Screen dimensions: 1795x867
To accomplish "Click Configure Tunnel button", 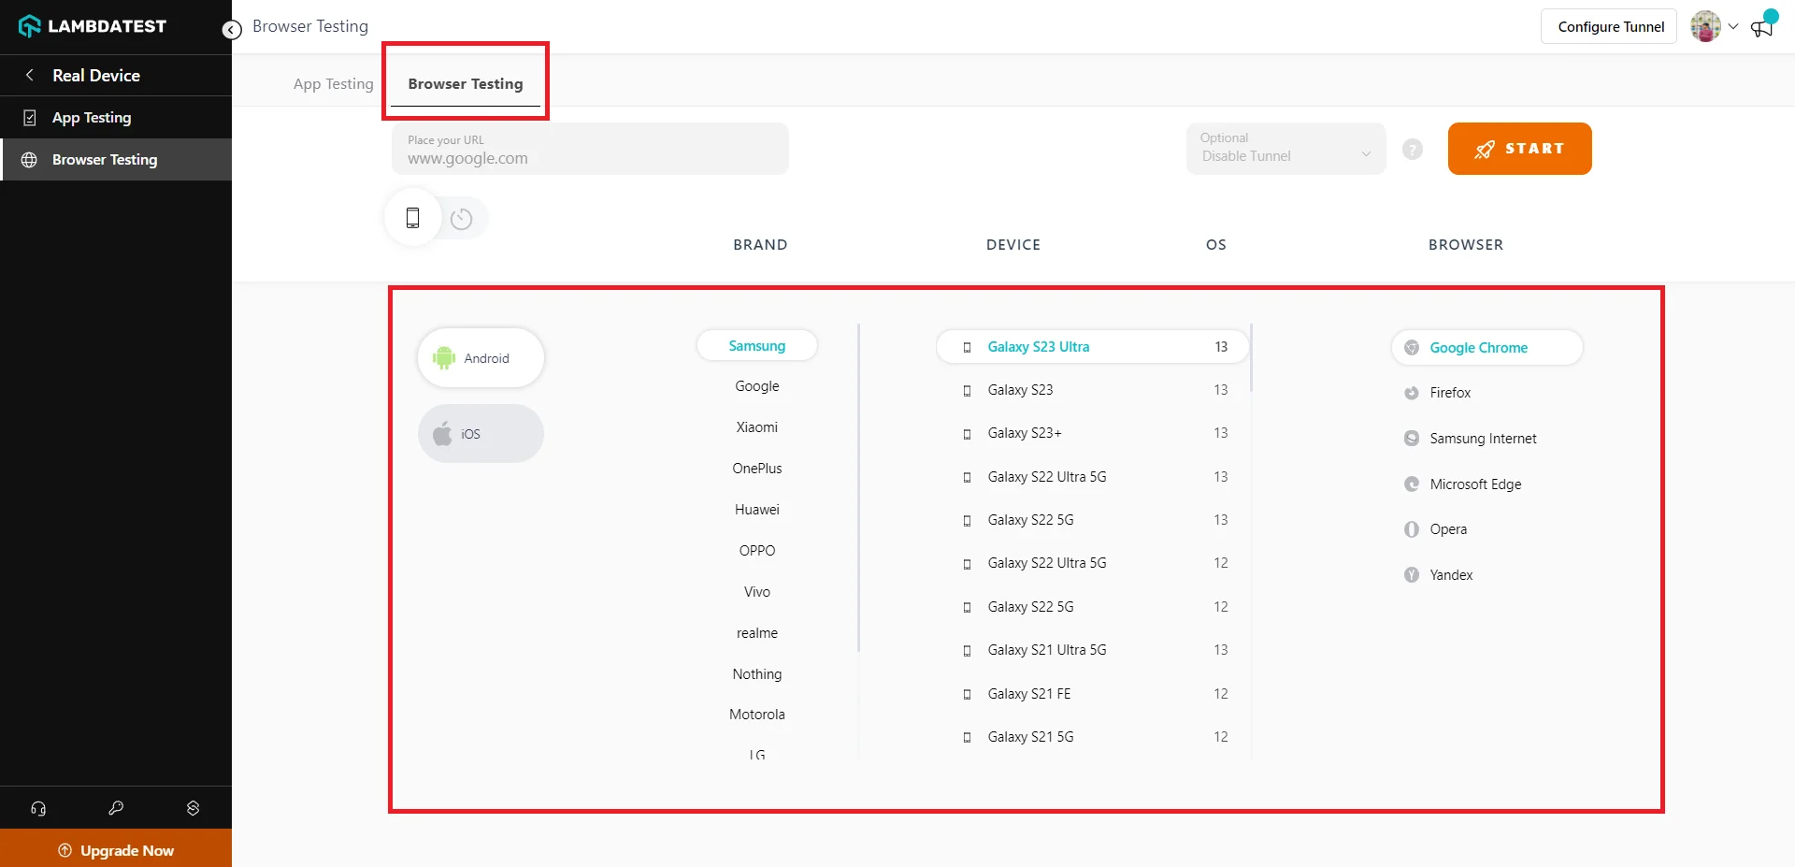I will point(1609,26).
